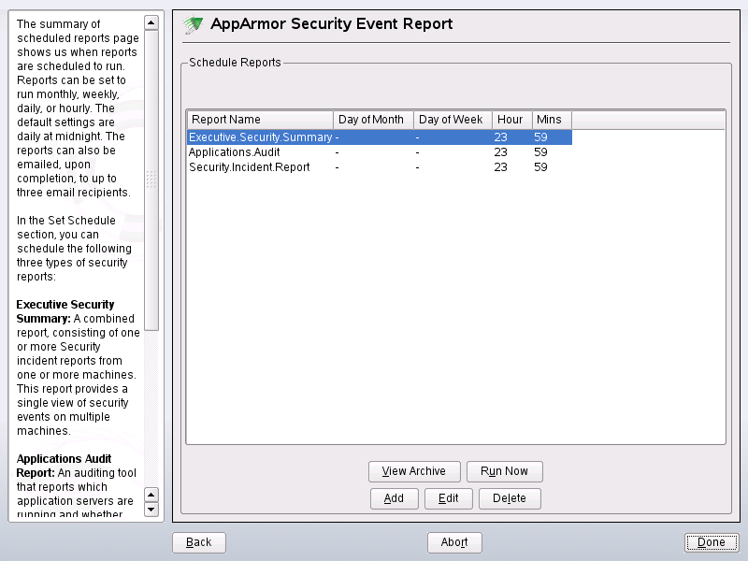Click the Mins column header
Screen dimensions: 748x561
click(551, 119)
